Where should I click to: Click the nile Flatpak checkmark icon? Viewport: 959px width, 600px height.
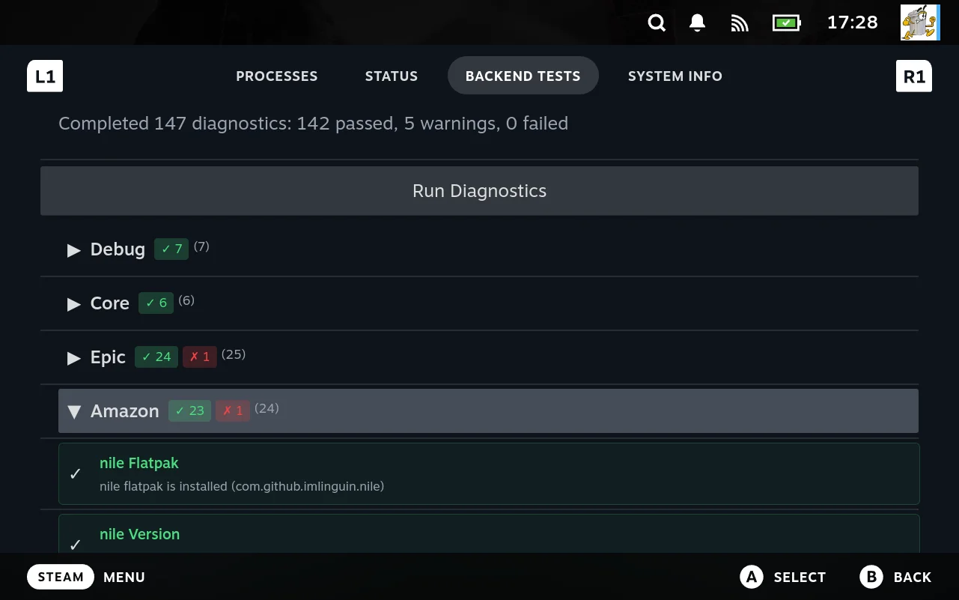click(x=75, y=473)
